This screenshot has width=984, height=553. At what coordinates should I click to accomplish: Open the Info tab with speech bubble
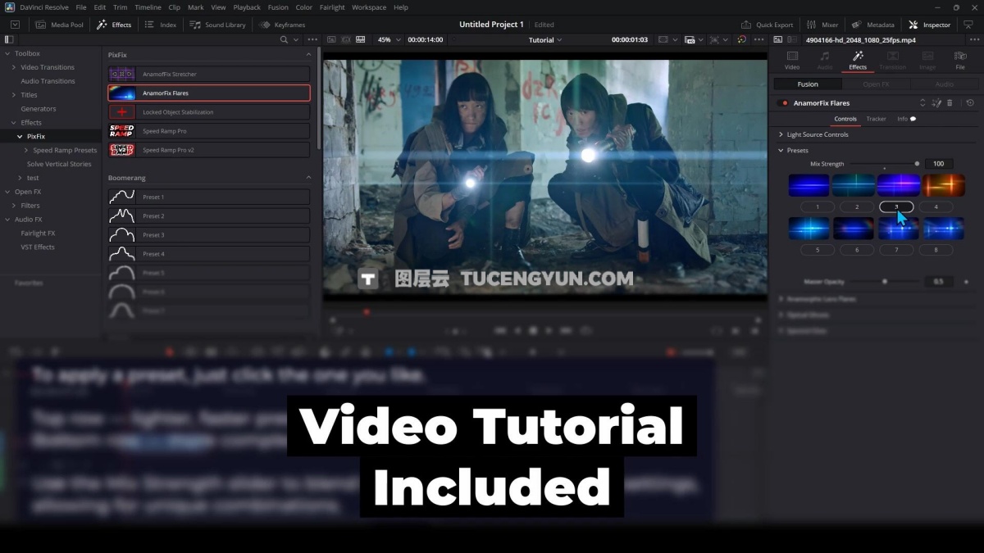coord(906,119)
